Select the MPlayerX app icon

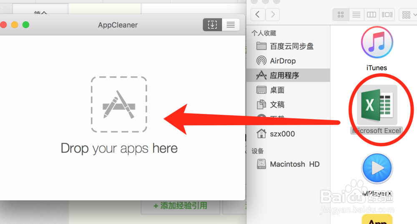(x=377, y=168)
